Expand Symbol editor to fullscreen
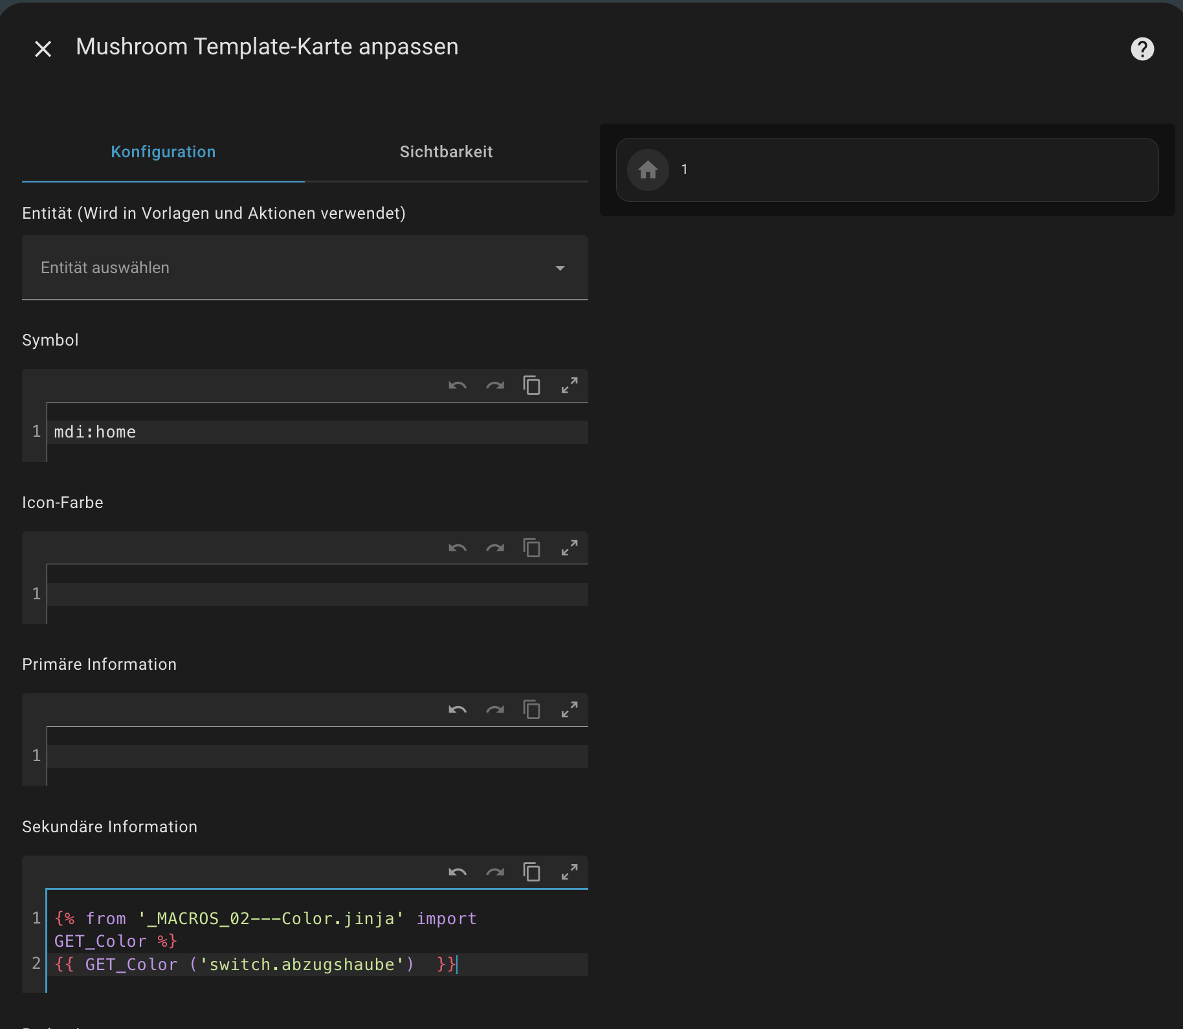This screenshot has height=1029, width=1183. pos(569,386)
